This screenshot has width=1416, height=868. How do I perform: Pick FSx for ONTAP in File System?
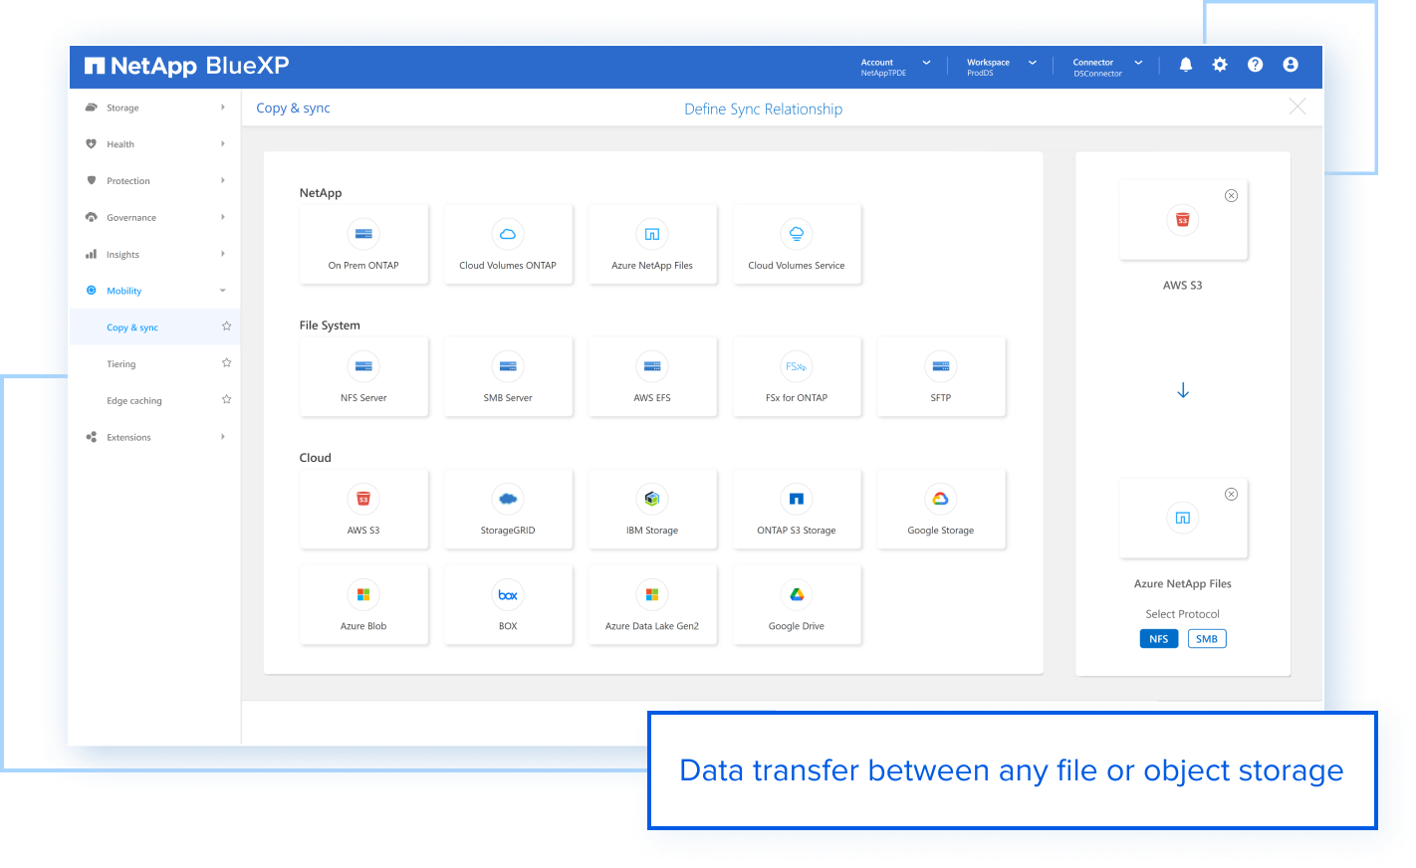797,376
